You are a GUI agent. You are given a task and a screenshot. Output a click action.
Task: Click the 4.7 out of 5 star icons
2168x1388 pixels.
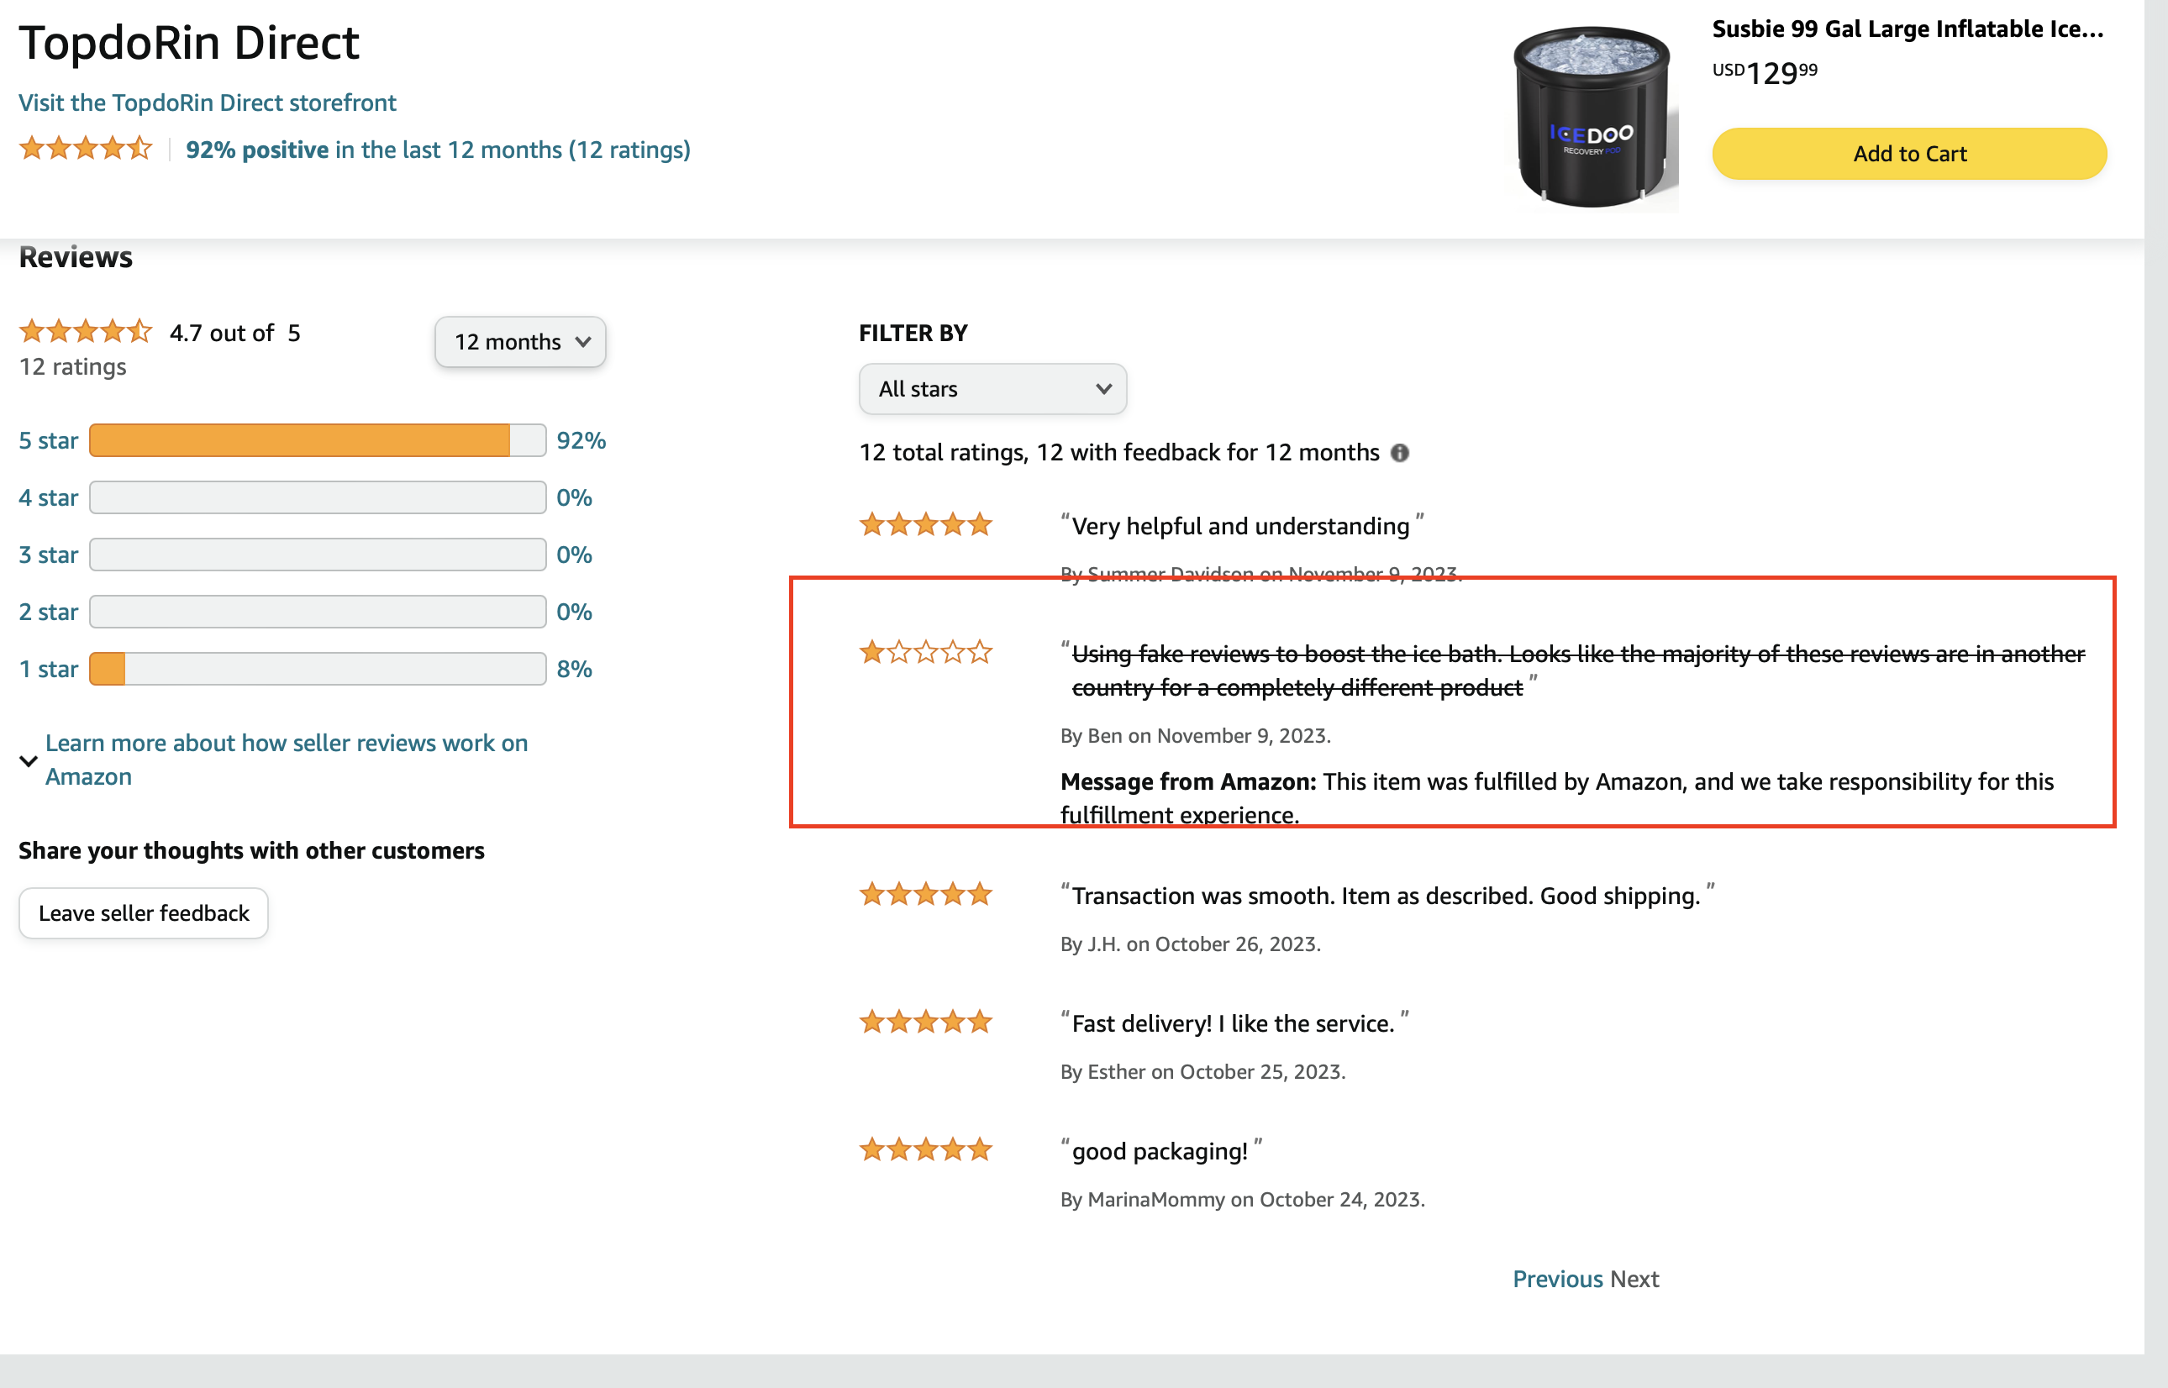click(86, 332)
